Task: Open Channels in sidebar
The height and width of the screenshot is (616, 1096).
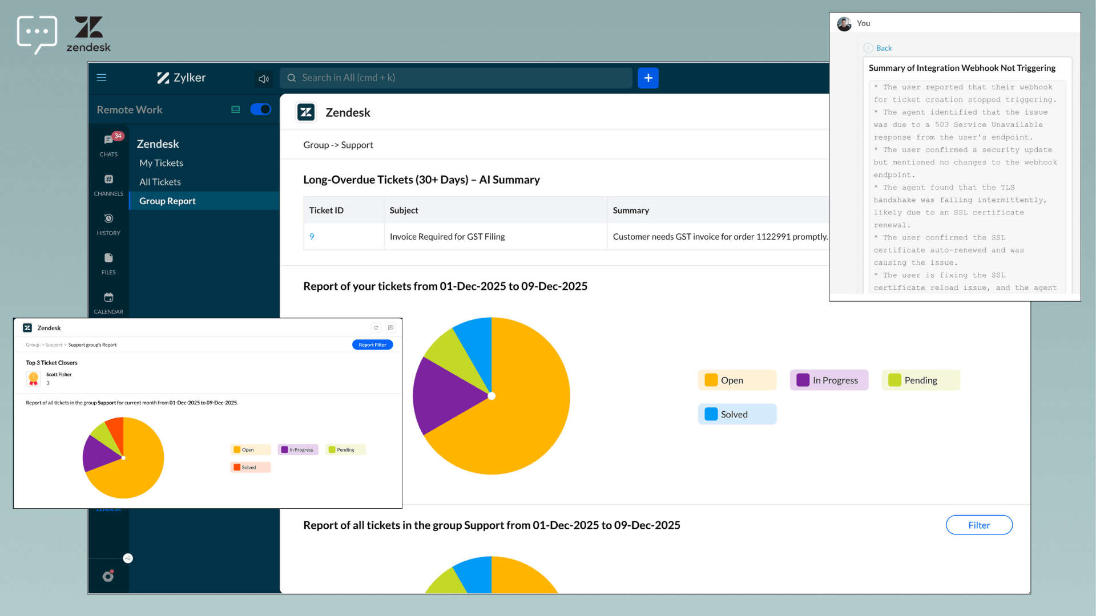Action: (x=108, y=185)
